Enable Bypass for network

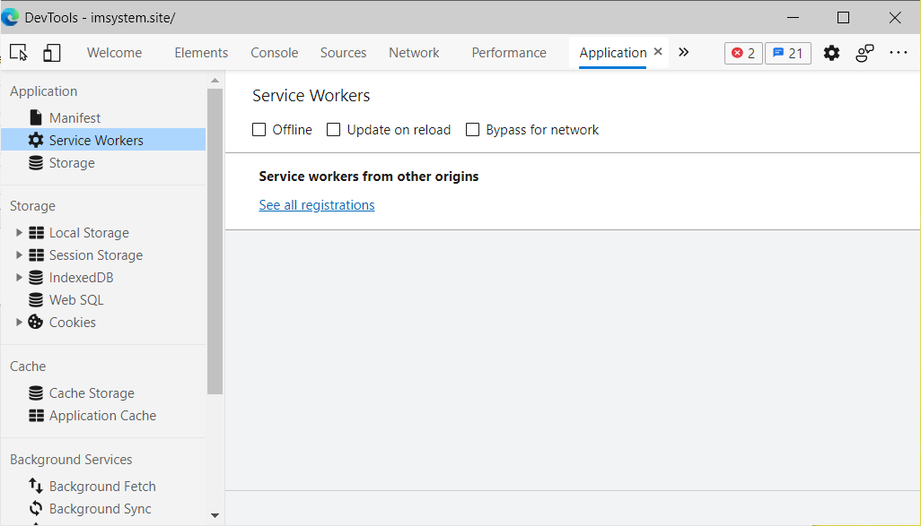click(473, 130)
